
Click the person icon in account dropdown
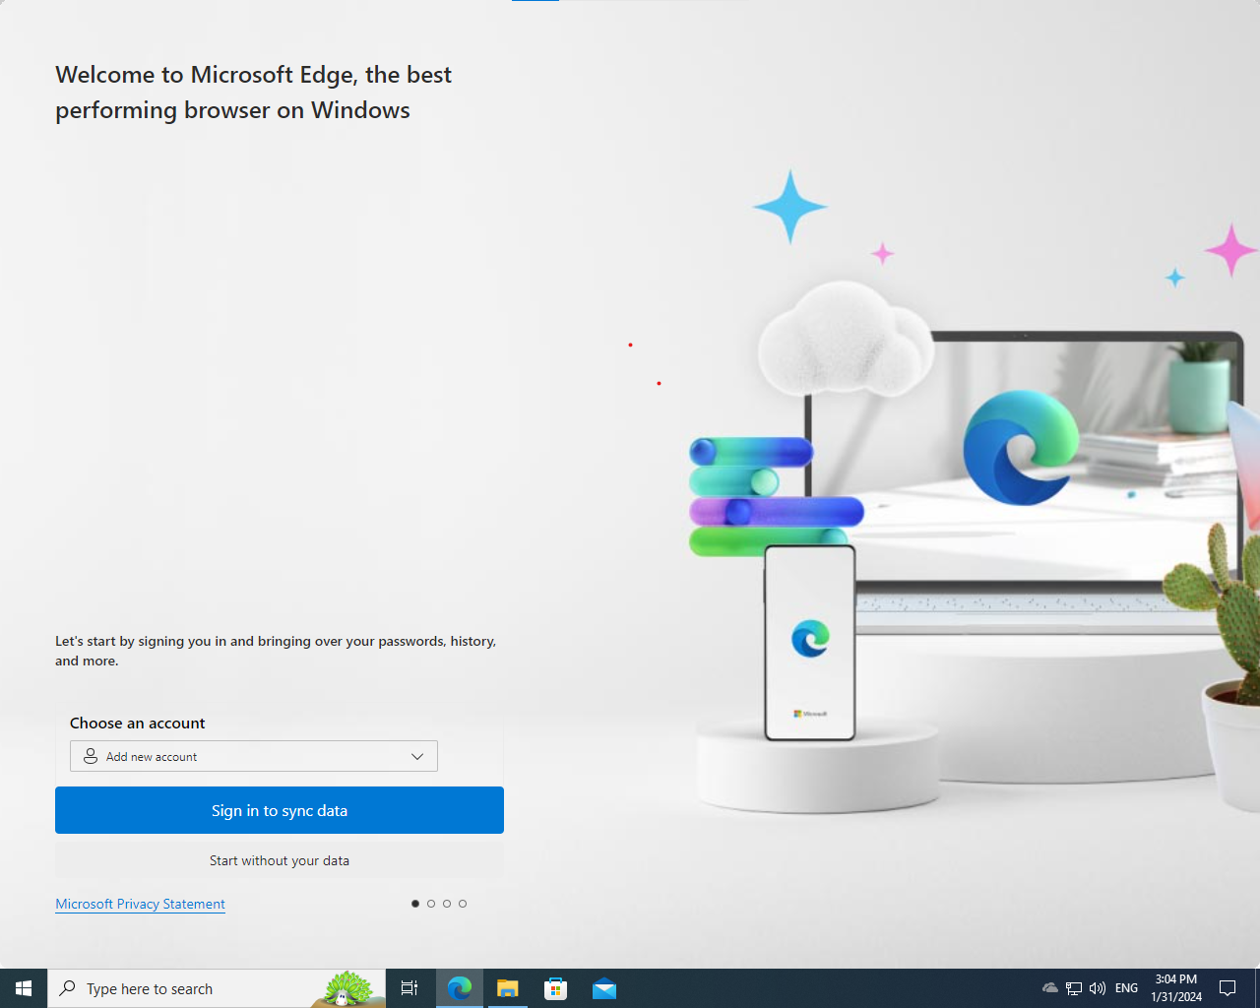[x=91, y=756]
